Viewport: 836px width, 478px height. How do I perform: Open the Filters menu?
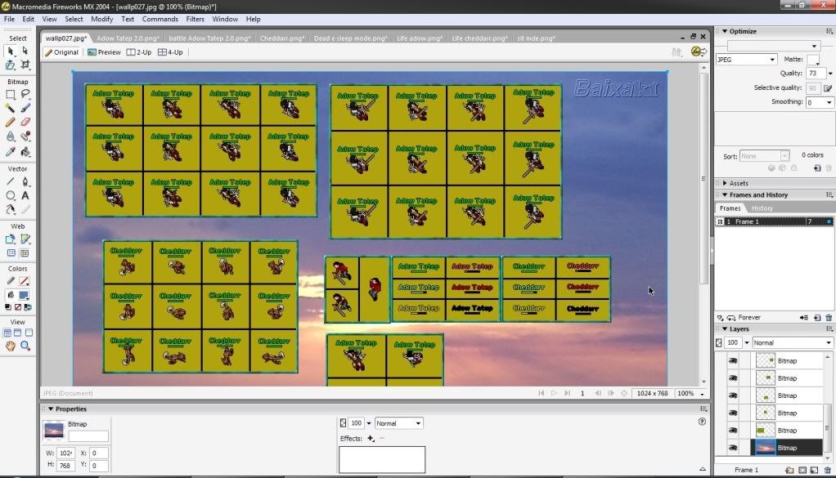pos(195,19)
